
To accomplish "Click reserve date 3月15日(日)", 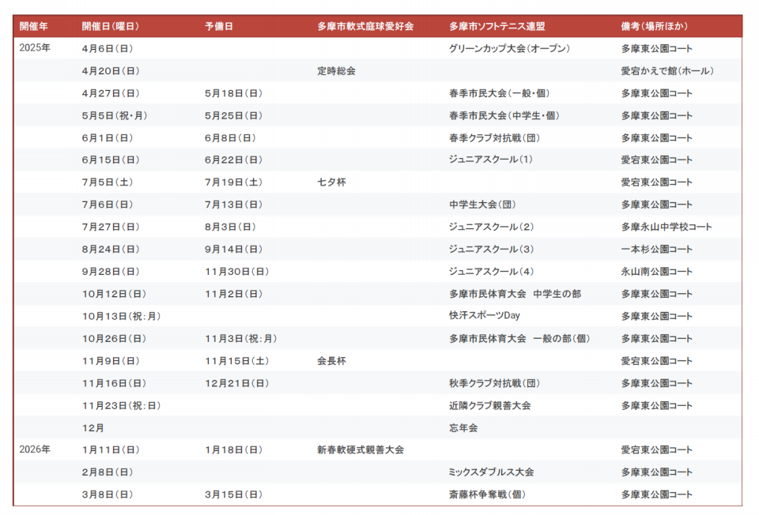I will coord(234,494).
